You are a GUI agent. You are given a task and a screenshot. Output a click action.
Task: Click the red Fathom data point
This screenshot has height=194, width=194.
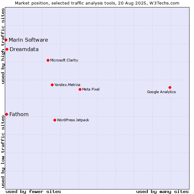(x=7, y=114)
